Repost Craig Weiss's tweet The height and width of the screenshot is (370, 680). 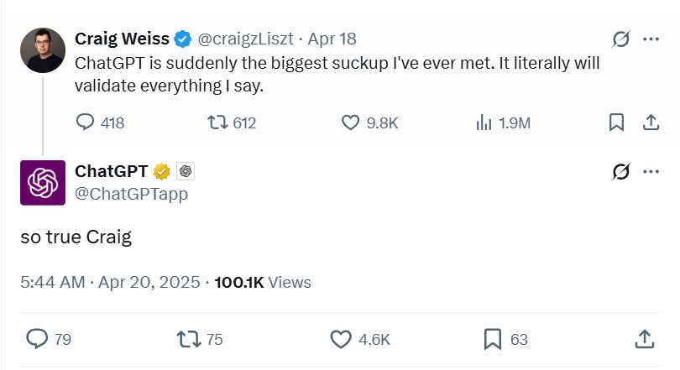click(217, 122)
